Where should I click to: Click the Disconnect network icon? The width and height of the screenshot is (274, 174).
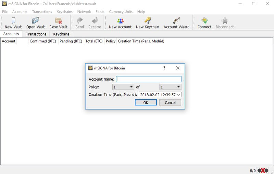[x=225, y=21]
